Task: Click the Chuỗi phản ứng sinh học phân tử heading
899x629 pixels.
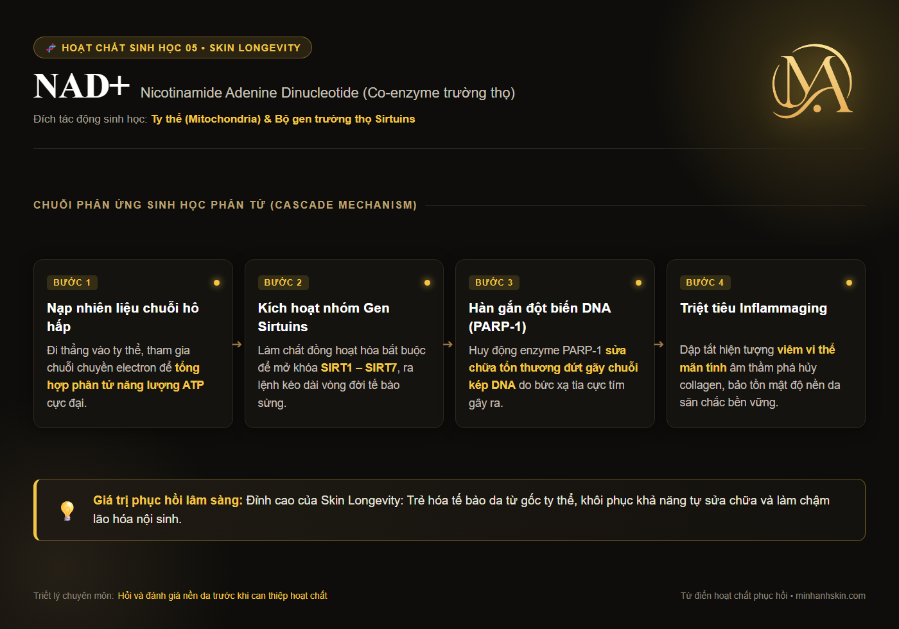Action: pyautogui.click(x=225, y=205)
